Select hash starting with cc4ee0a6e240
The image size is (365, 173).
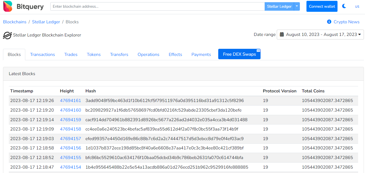coord(162,129)
